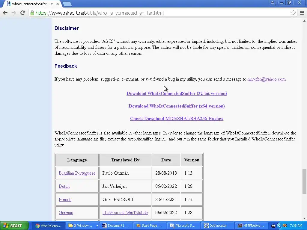
Task: Click the green HTTPS padlock icon
Action: pyautogui.click(x=32, y=13)
